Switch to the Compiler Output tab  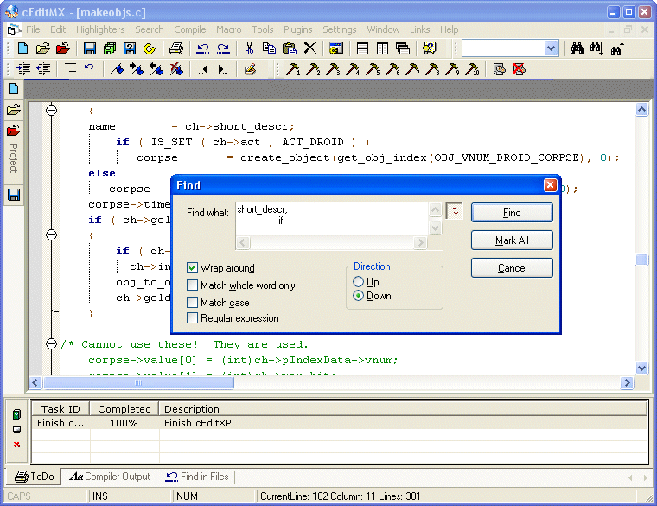pyautogui.click(x=111, y=477)
